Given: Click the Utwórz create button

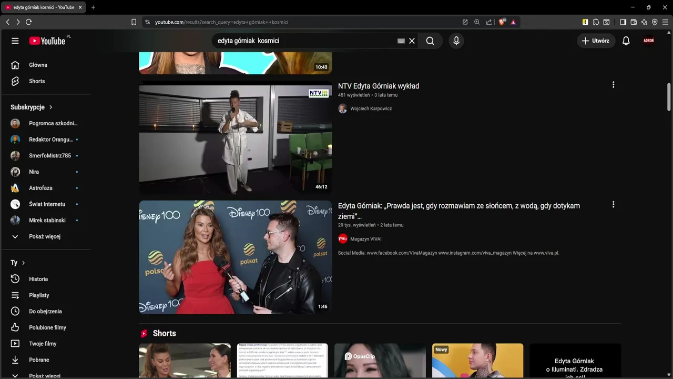Looking at the screenshot, I should point(596,41).
